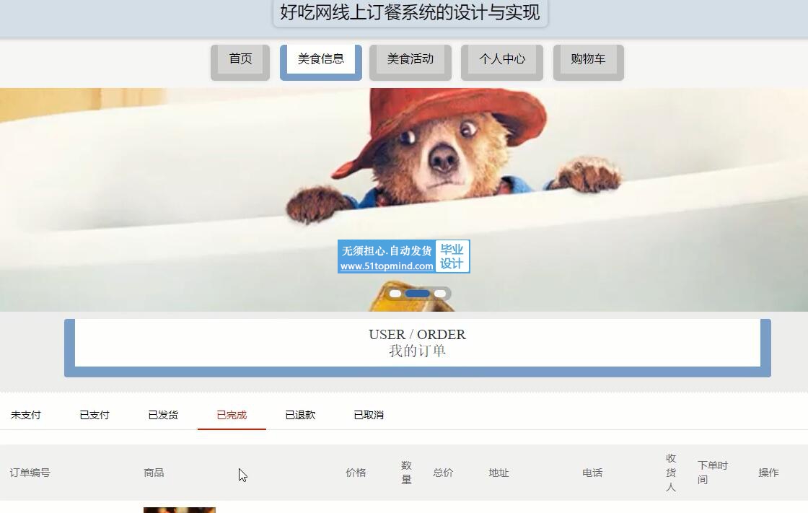The height and width of the screenshot is (513, 808).
Task: Select the active middle carousel indicator
Action: point(418,294)
